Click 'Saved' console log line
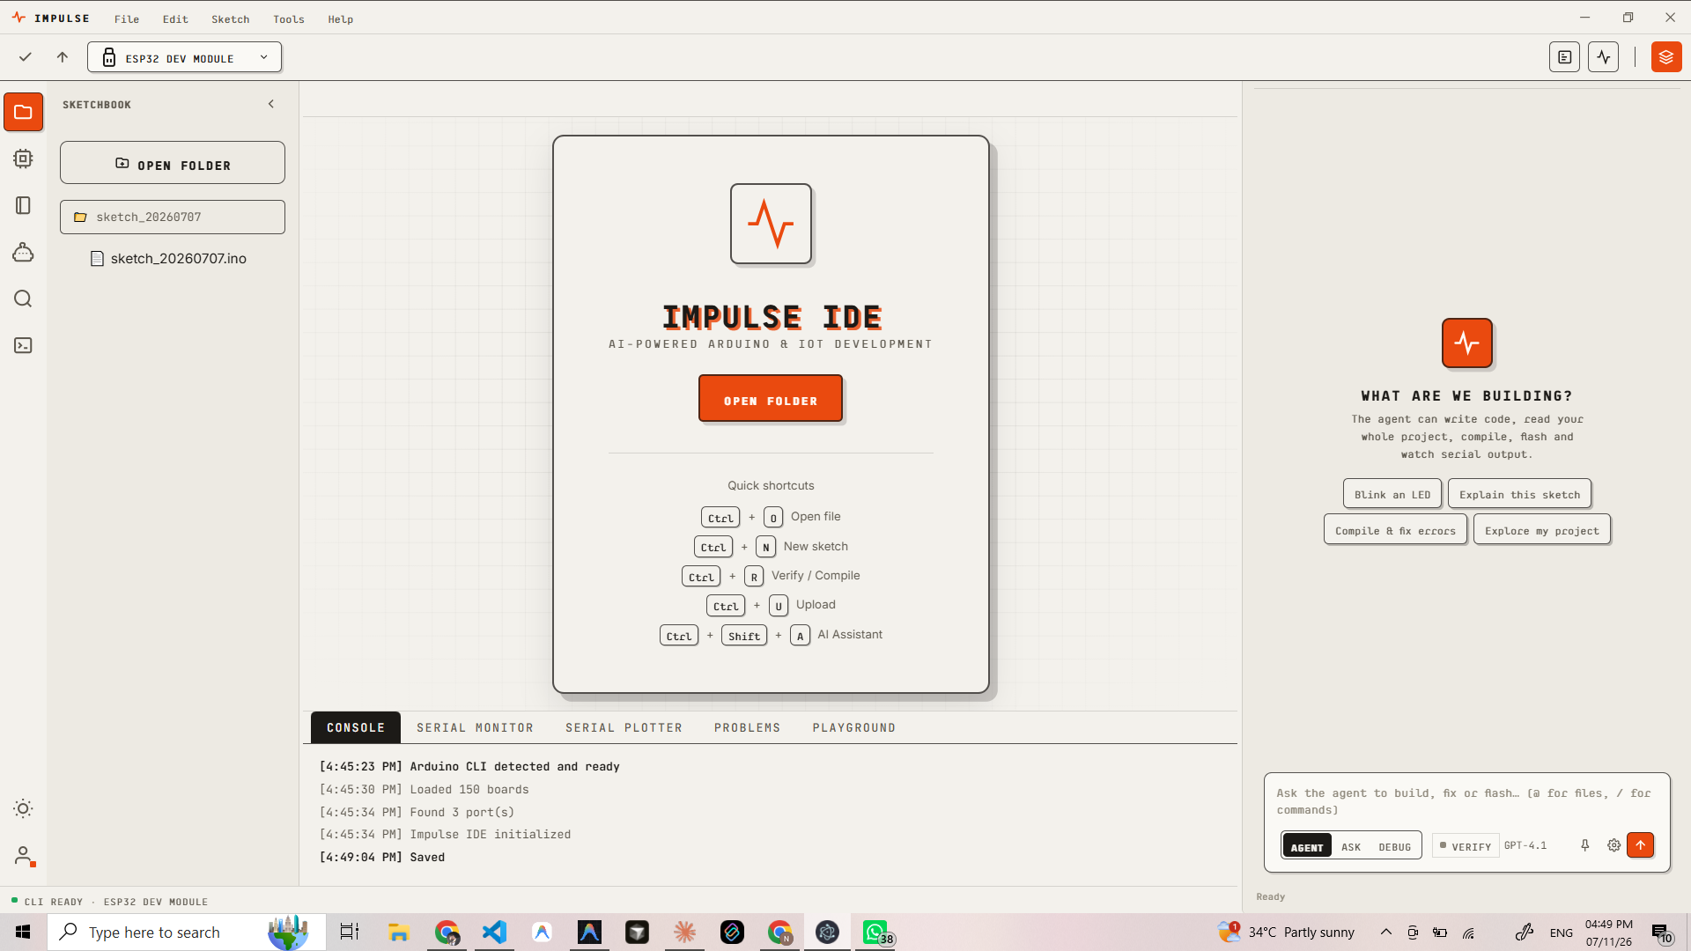Image resolution: width=1691 pixels, height=951 pixels. tap(382, 857)
